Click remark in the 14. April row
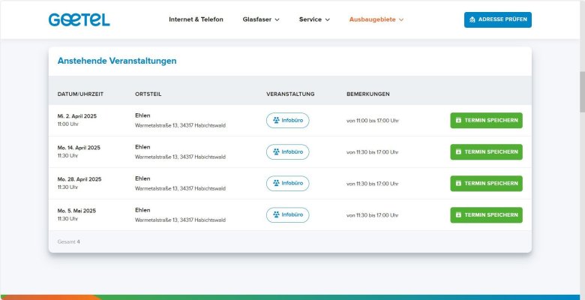This screenshot has width=585, height=300. pos(372,152)
